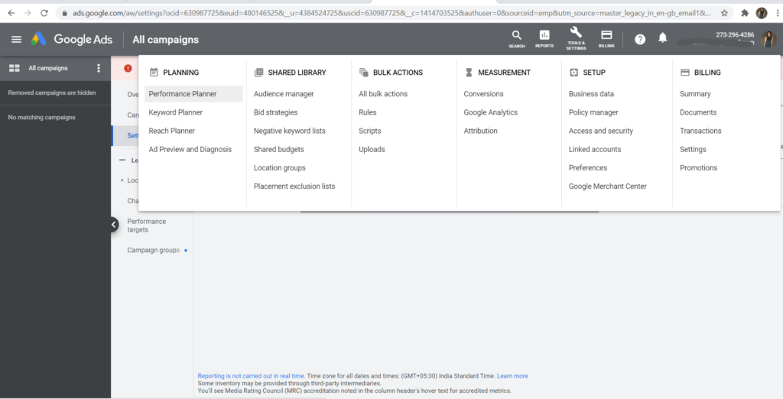
Task: Open Rules under Bulk Actions
Action: (x=368, y=112)
